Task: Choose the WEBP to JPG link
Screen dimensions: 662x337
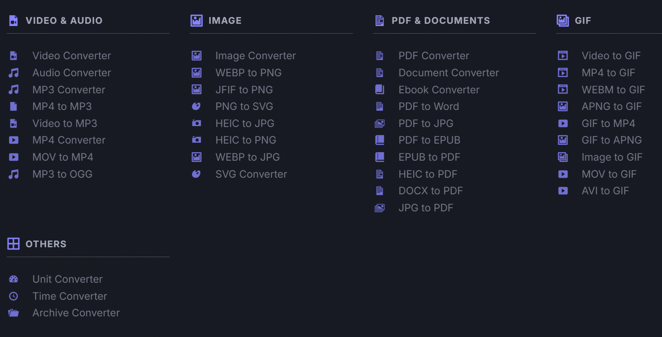Action: (248, 157)
